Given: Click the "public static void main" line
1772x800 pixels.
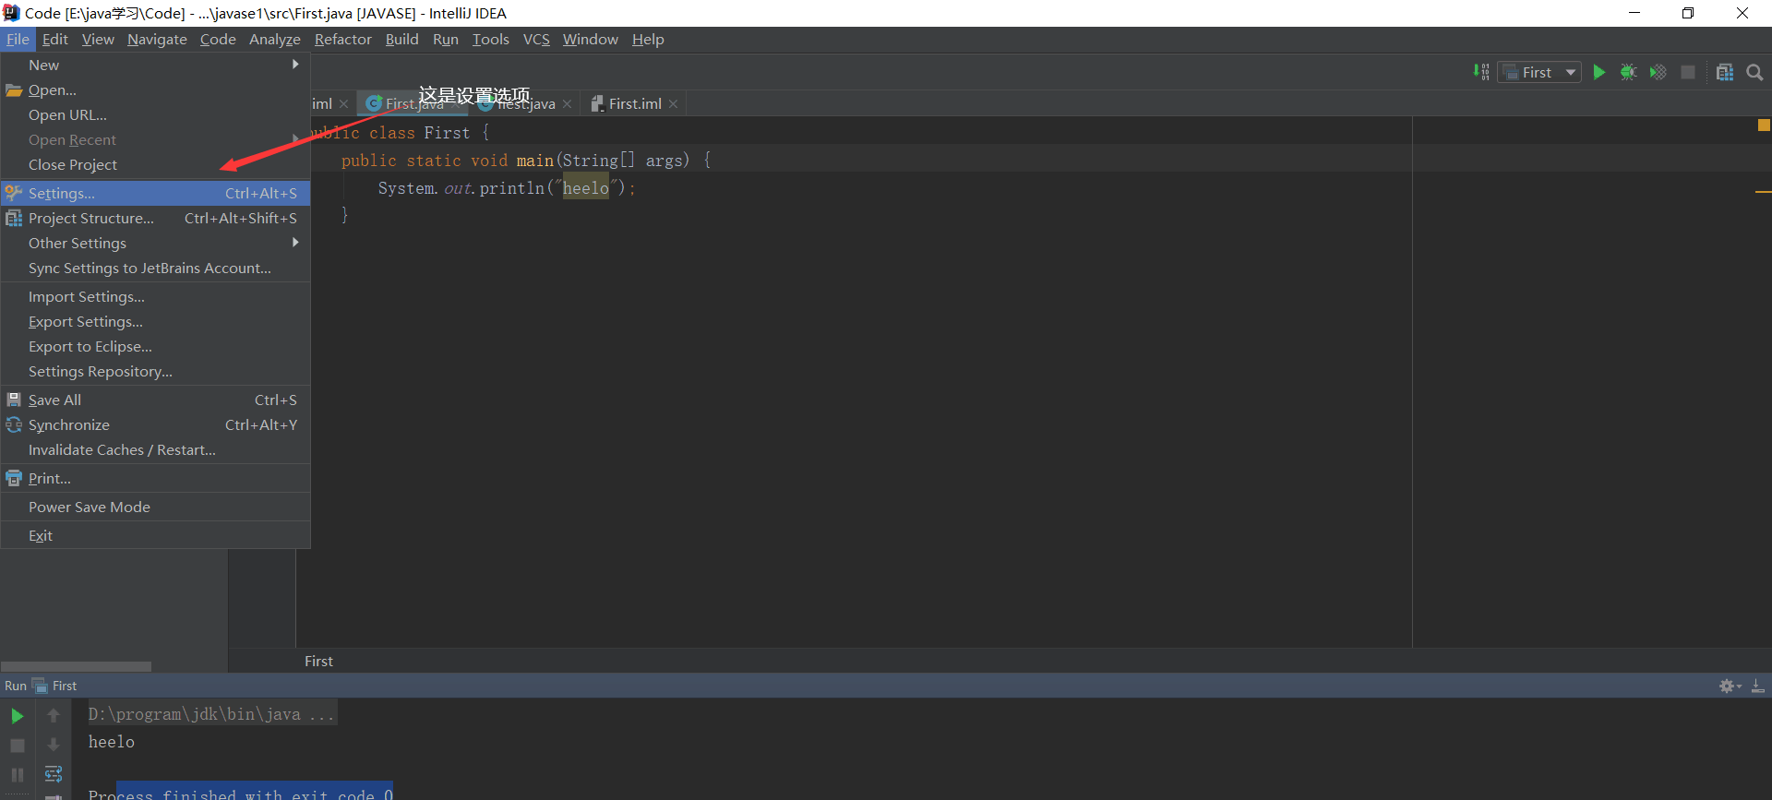Looking at the screenshot, I should pos(526,160).
